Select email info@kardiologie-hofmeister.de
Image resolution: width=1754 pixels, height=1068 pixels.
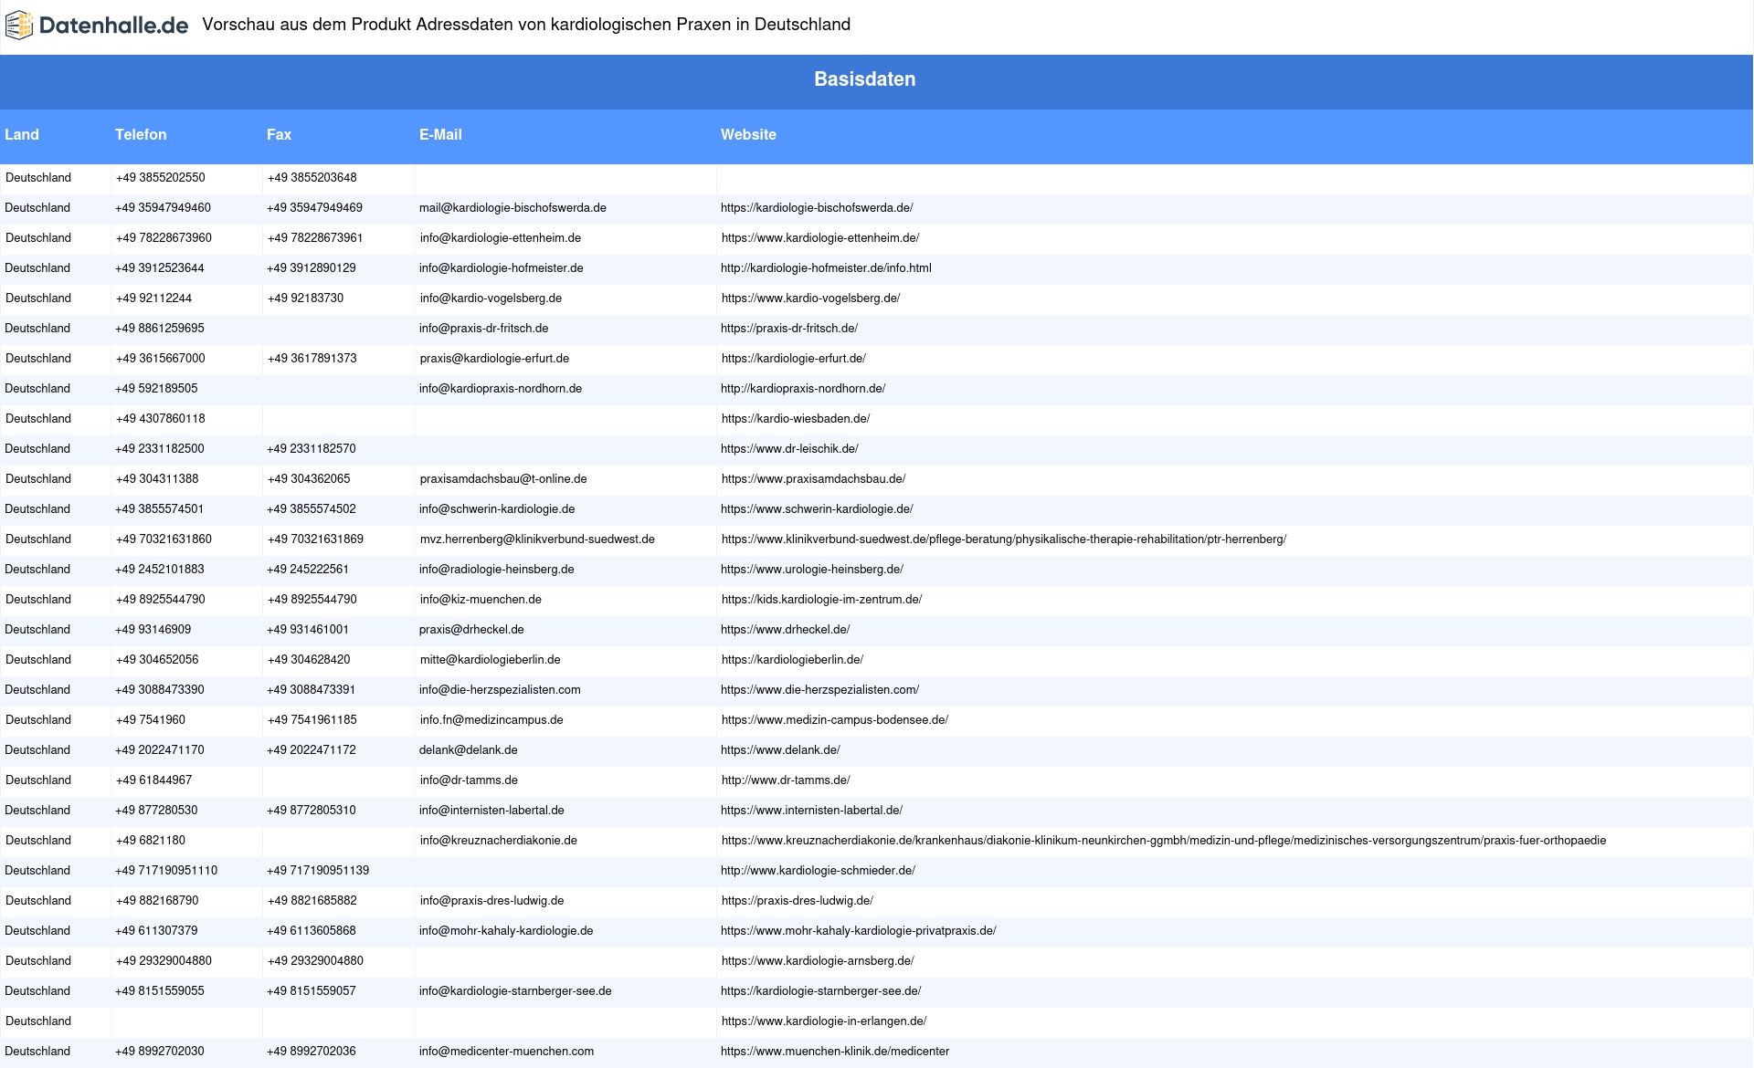(501, 268)
